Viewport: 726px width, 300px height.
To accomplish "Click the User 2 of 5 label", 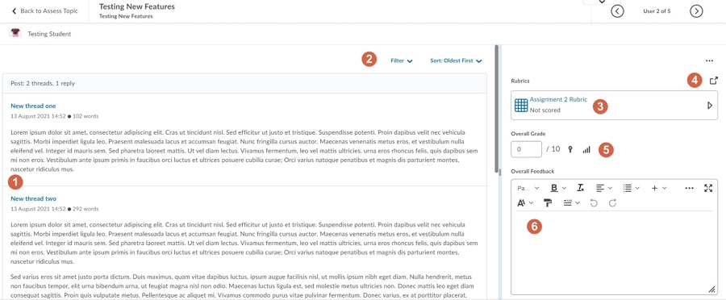I will click(657, 11).
